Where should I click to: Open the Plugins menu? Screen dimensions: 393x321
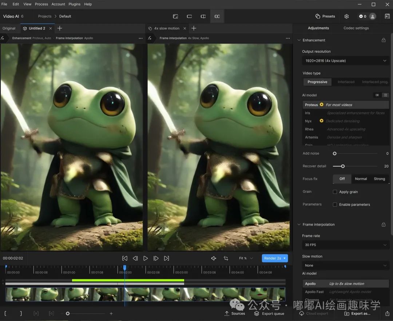point(75,4)
